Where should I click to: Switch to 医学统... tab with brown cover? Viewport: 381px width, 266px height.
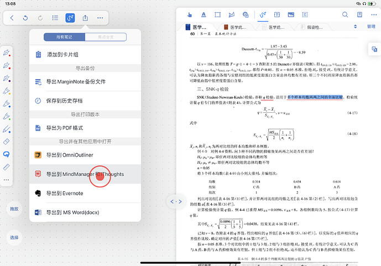[x=235, y=27]
